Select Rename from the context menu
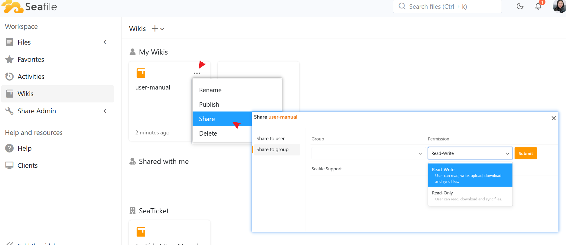This screenshot has height=245, width=566. click(210, 90)
